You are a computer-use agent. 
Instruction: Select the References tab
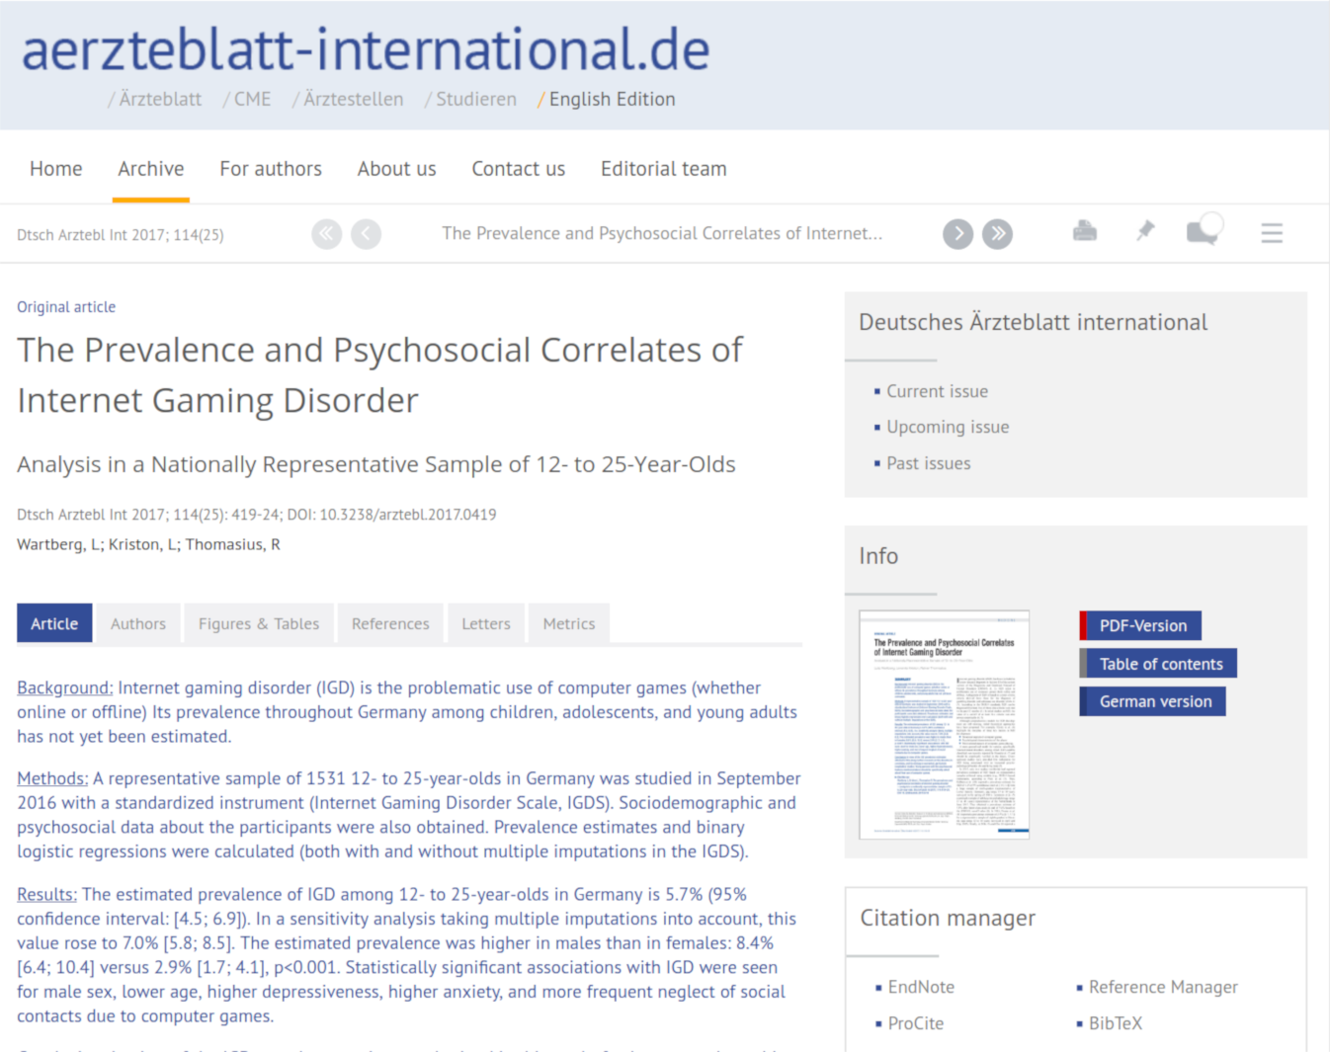tap(390, 623)
